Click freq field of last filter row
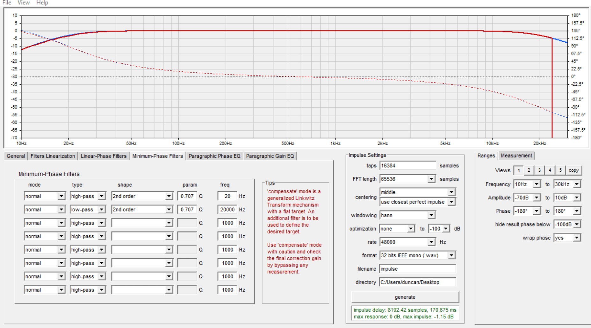Viewport: 591px width, 328px height. (227, 290)
